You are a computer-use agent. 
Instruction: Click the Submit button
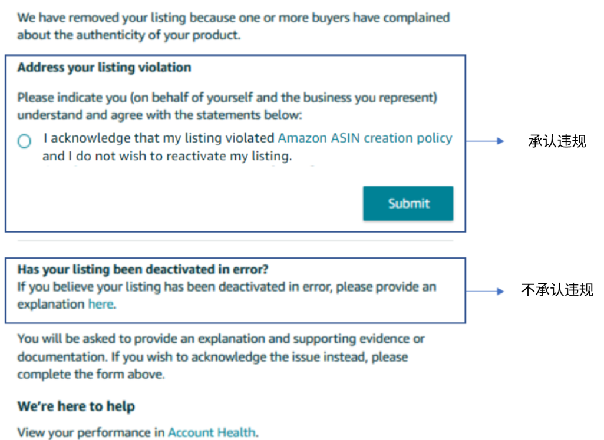(408, 204)
